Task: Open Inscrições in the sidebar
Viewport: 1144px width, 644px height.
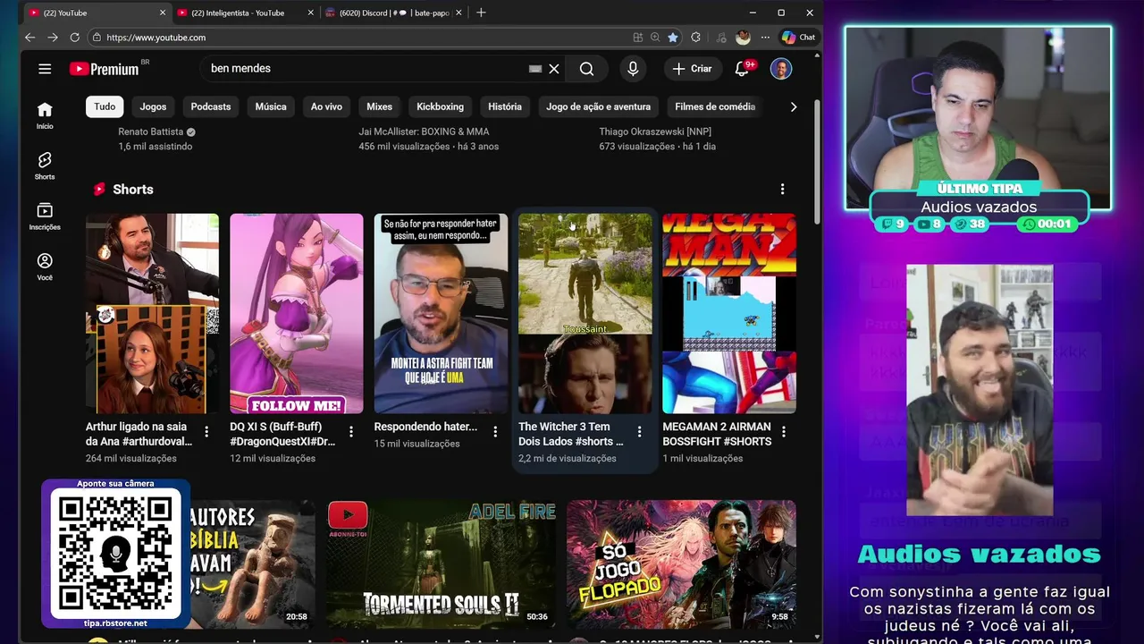Action: [45, 216]
